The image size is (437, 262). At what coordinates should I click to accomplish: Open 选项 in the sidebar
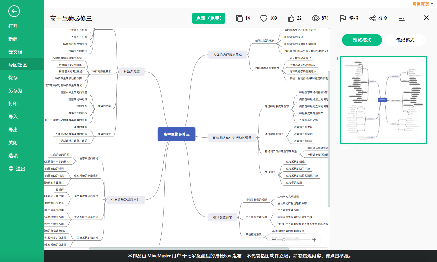coord(22,156)
